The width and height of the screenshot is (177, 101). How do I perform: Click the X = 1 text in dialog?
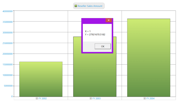pyautogui.click(x=88, y=31)
